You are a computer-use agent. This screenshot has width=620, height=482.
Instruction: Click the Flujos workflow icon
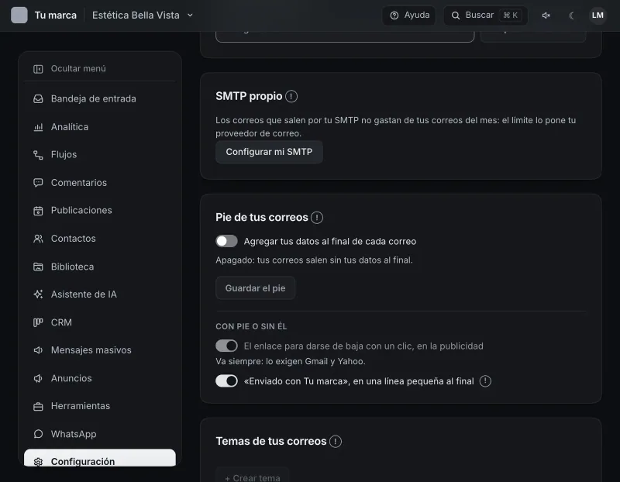pyautogui.click(x=38, y=155)
